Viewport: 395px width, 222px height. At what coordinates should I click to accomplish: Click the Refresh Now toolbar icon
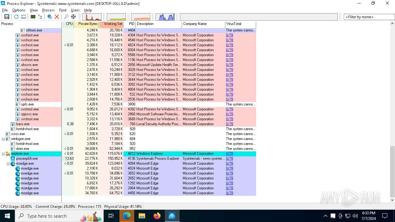(x=16, y=17)
